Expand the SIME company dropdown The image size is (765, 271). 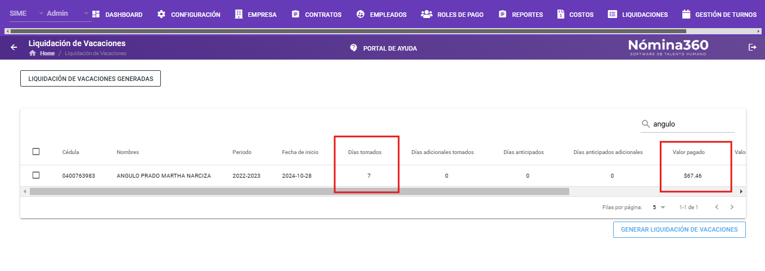coord(27,13)
